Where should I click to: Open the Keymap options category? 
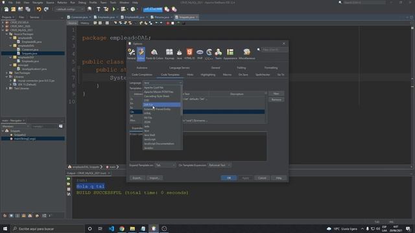(169, 54)
